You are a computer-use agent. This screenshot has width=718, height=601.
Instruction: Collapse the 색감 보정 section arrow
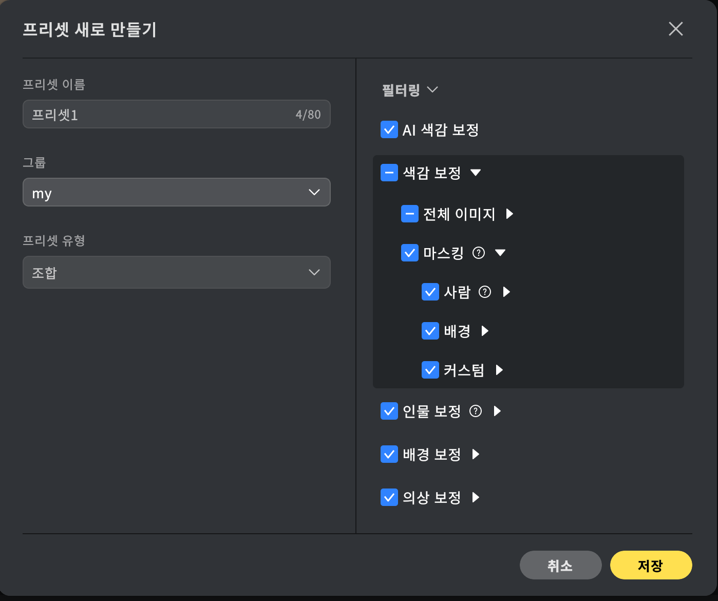[476, 173]
